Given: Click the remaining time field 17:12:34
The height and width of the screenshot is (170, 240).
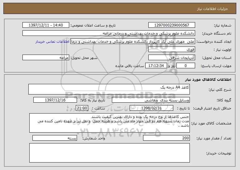Looking at the screenshot, I should coord(156,66).
